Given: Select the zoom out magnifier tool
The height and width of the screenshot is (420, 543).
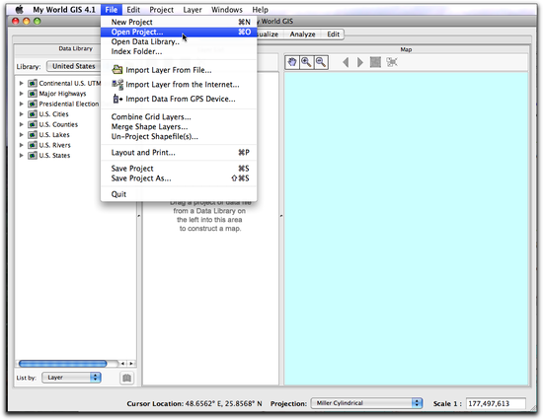Looking at the screenshot, I should coord(321,62).
